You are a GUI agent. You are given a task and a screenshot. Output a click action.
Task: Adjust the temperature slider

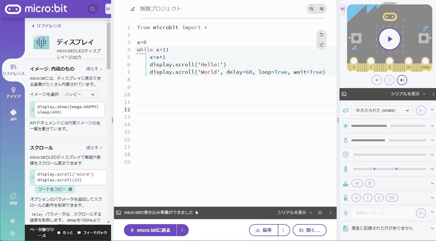[389, 140]
